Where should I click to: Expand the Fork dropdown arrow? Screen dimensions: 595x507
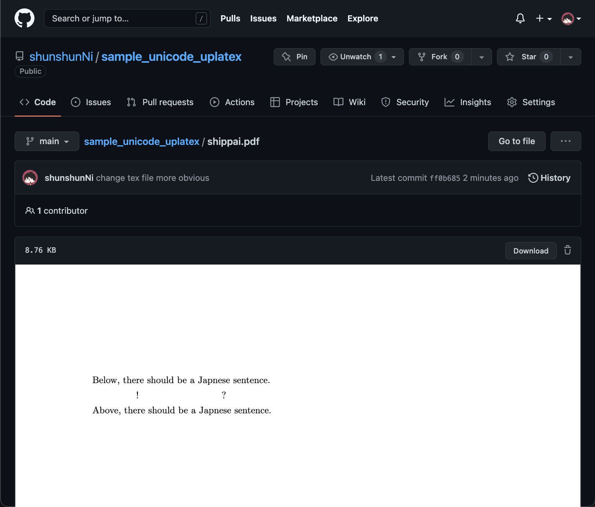[482, 57]
